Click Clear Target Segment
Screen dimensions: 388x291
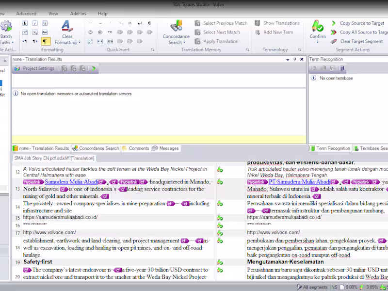pos(357,41)
